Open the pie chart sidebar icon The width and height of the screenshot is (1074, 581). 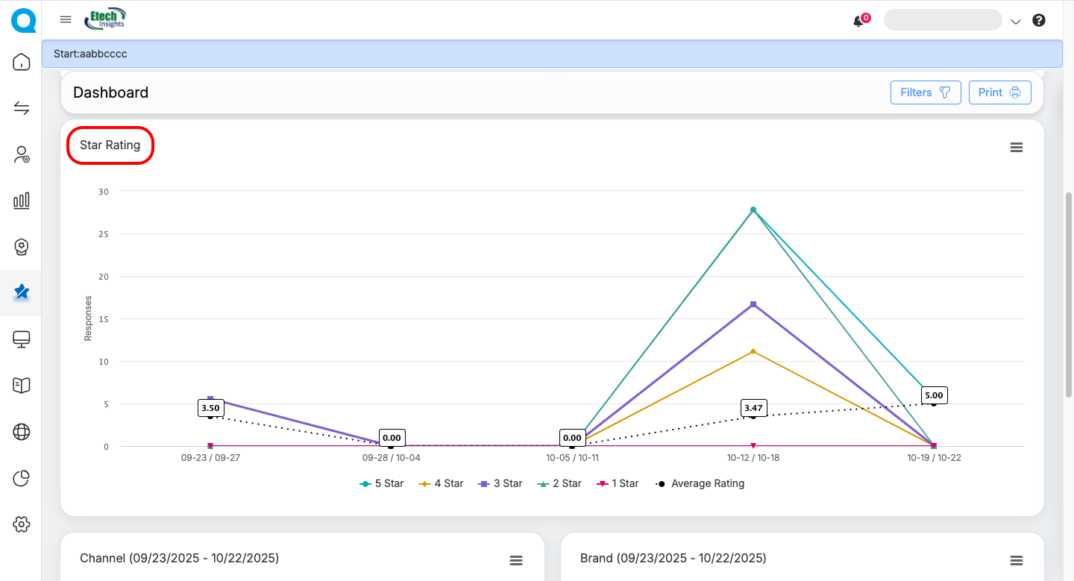[22, 478]
